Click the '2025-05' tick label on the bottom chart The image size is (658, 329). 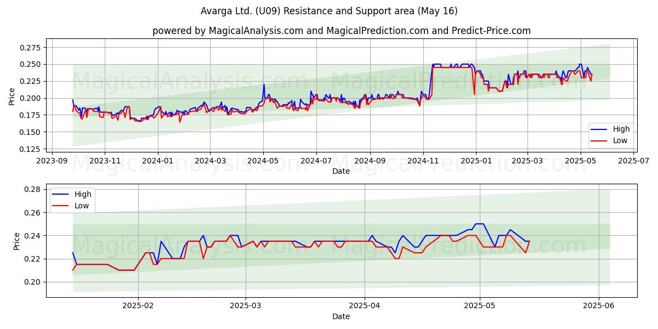(x=480, y=306)
